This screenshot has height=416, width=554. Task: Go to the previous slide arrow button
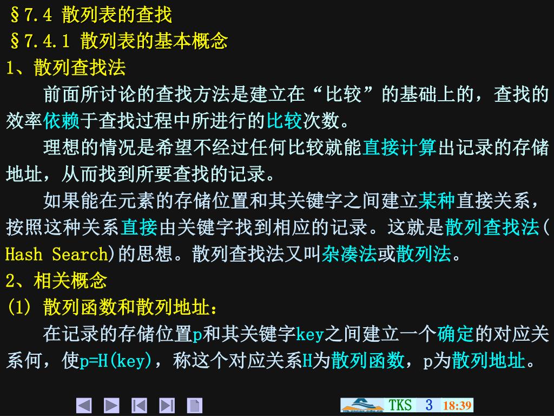click(x=84, y=405)
